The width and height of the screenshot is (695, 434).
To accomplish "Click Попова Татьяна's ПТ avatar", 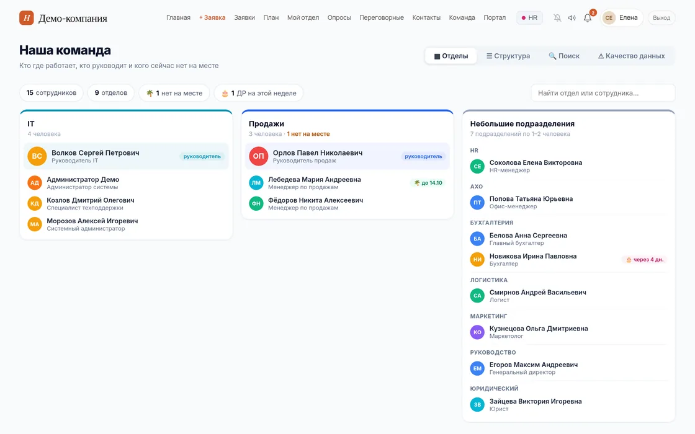I will click(x=477, y=202).
